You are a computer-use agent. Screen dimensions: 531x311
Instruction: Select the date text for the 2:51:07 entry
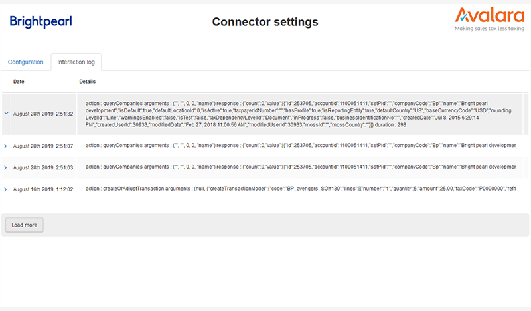tap(43, 146)
